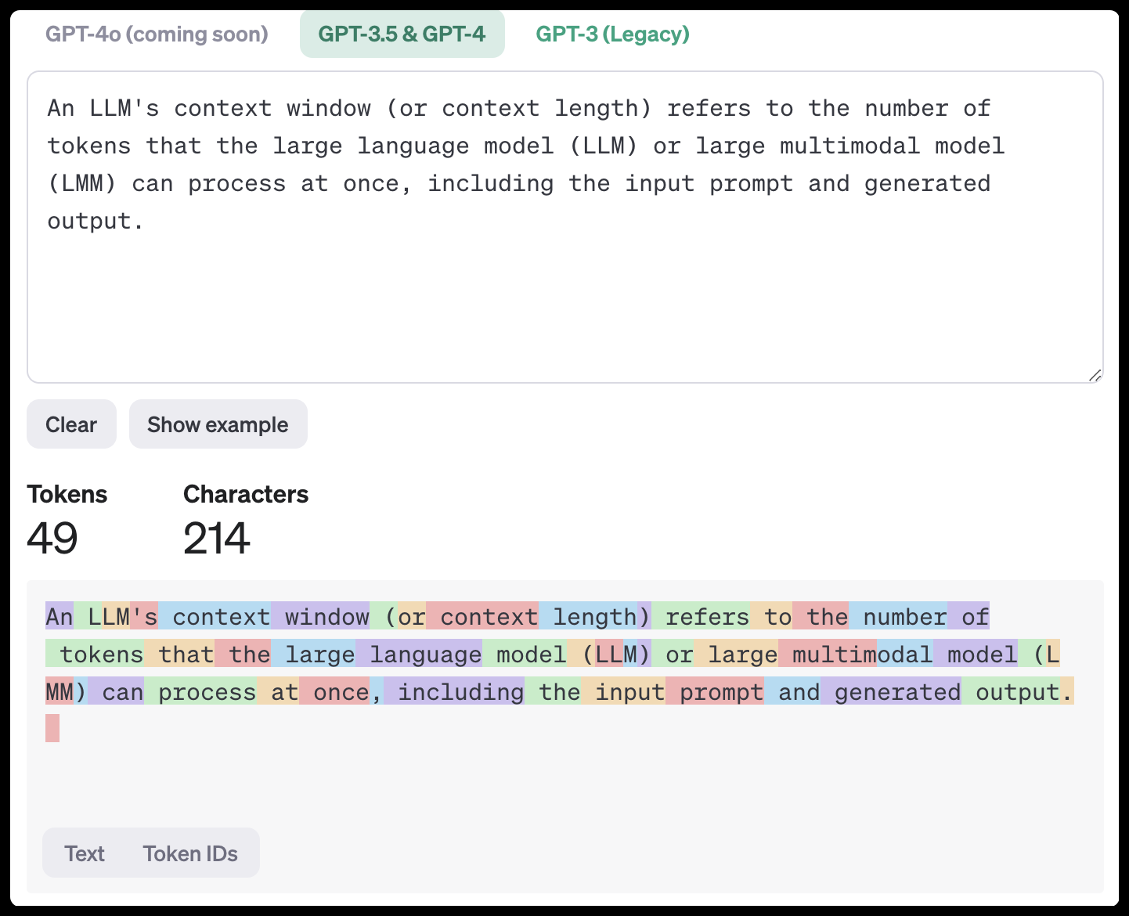Switch output view to Text

pos(85,853)
